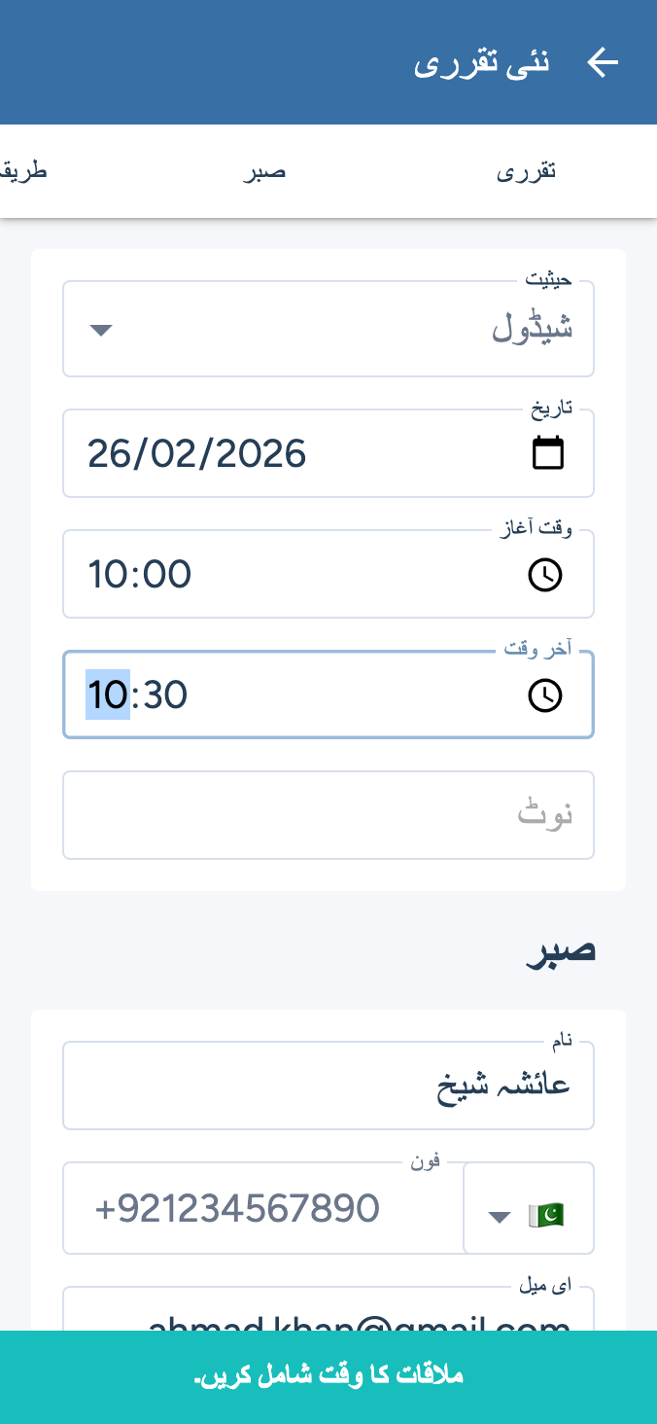Click the نام name field عائشہ شیخ

pyautogui.click(x=328, y=1086)
